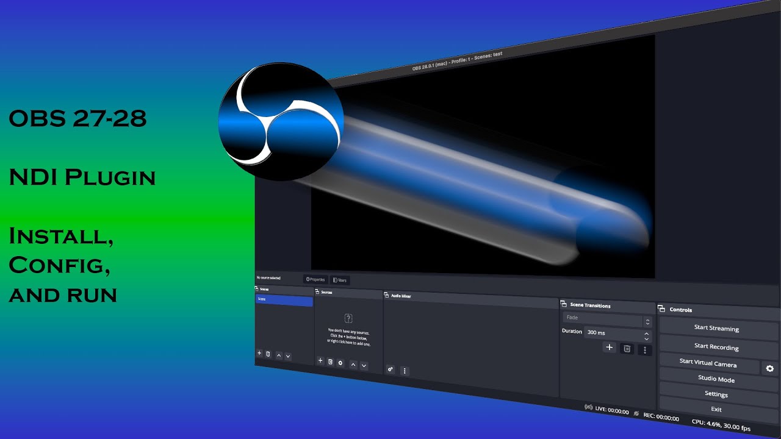Image resolution: width=781 pixels, height=439 pixels.
Task: Remove a source using the Sources trash icon
Action: coord(330,362)
